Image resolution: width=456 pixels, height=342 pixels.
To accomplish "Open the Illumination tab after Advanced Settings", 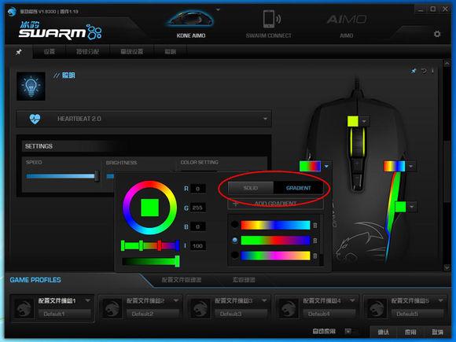I will (x=171, y=52).
